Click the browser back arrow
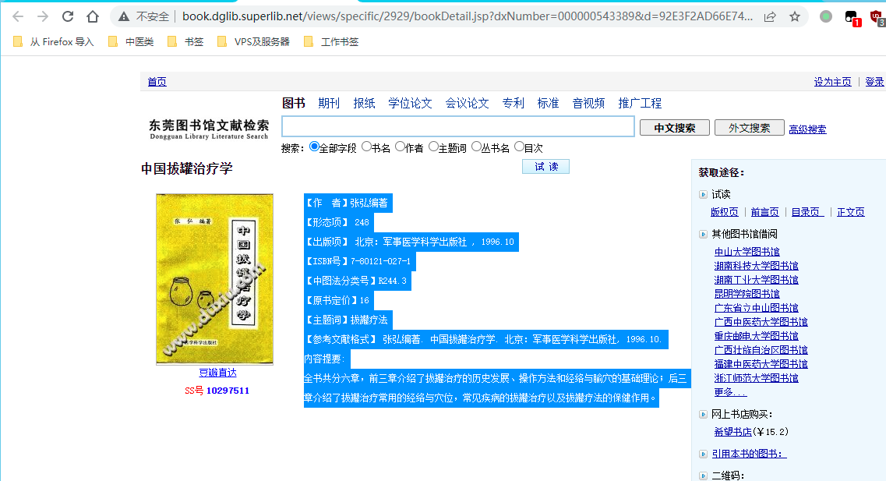This screenshot has height=481, width=886. click(18, 16)
